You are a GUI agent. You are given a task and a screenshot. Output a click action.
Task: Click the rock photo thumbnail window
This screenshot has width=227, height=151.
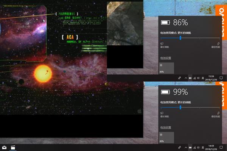click(125, 23)
